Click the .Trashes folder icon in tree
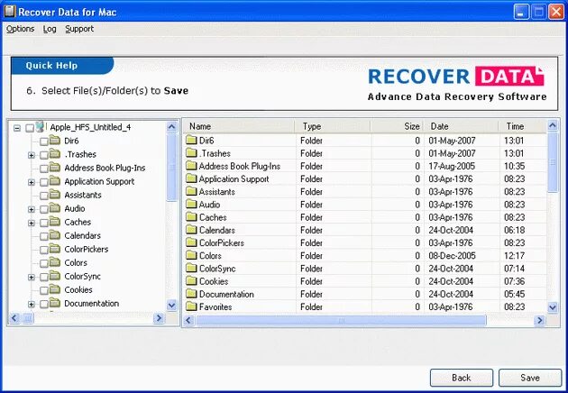Screen dimensions: 568x393 pos(55,153)
